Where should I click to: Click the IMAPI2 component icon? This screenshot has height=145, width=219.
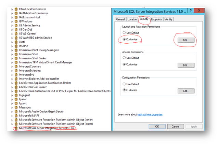[16, 46]
